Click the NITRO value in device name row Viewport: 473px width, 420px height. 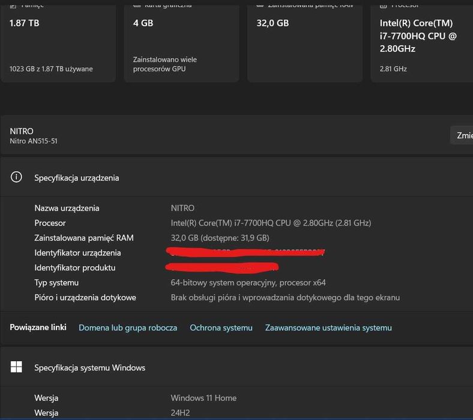182,208
